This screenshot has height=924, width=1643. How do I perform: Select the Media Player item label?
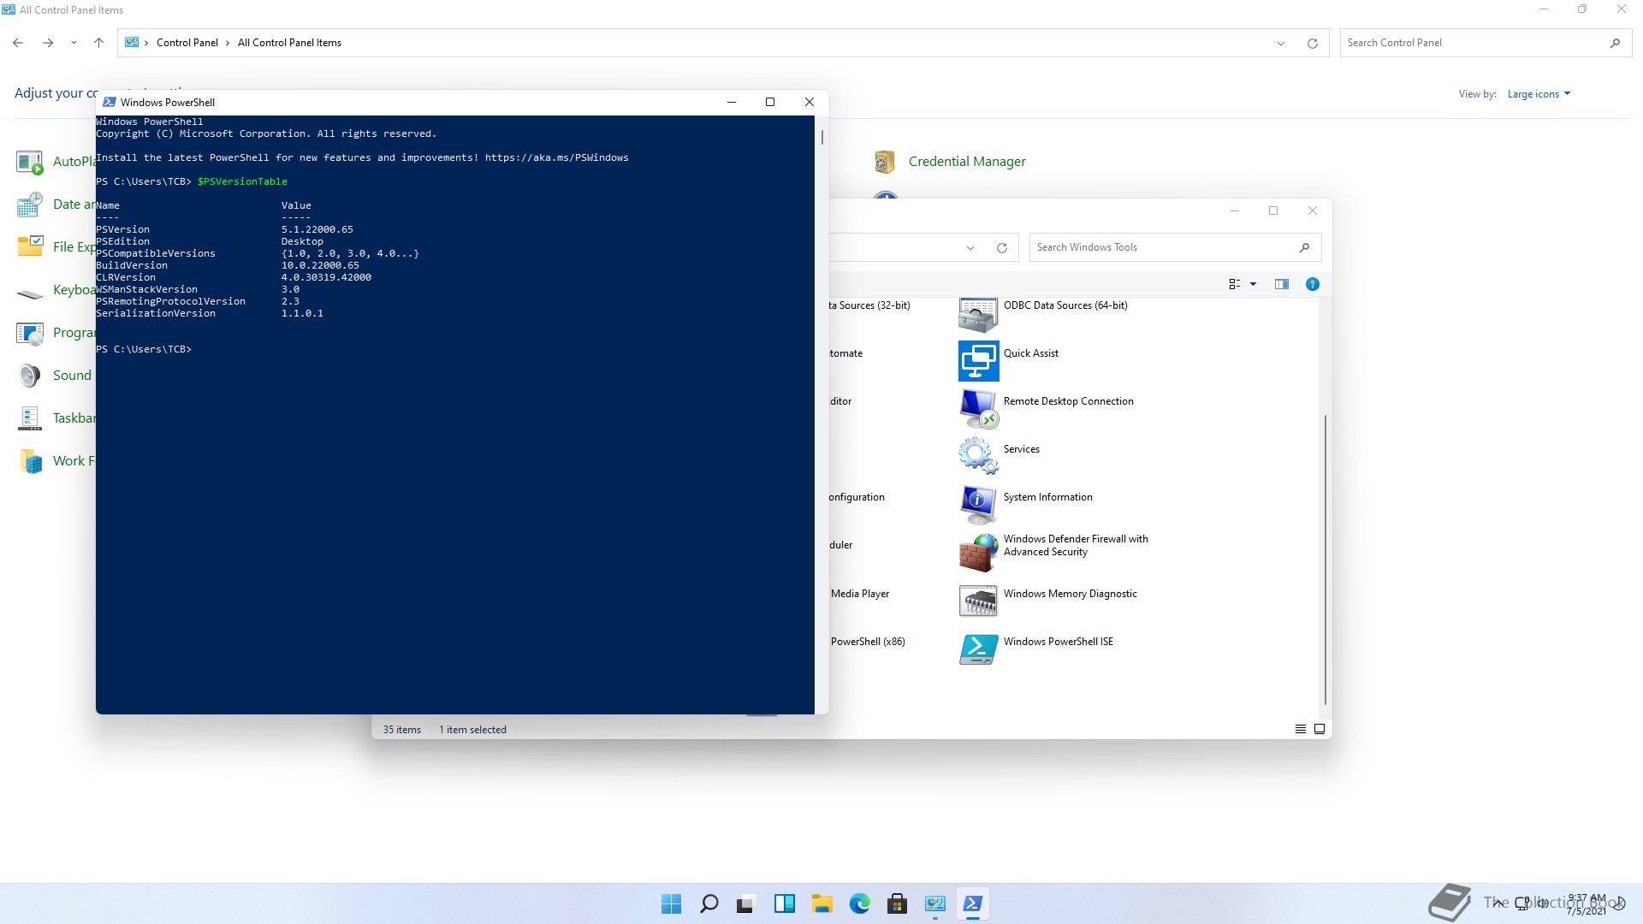(860, 594)
